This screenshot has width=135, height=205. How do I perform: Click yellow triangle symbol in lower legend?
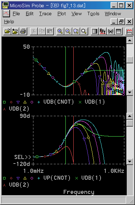click(25, 178)
